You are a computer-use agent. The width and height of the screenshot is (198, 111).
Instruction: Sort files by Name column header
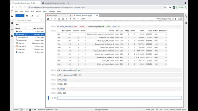pyautogui.click(x=21, y=28)
